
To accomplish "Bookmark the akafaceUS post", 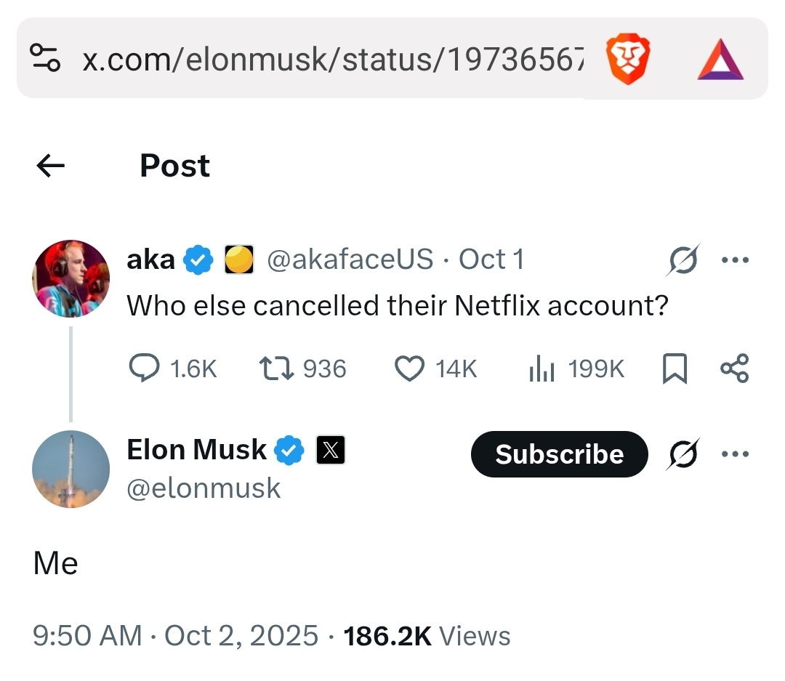I will coord(675,368).
